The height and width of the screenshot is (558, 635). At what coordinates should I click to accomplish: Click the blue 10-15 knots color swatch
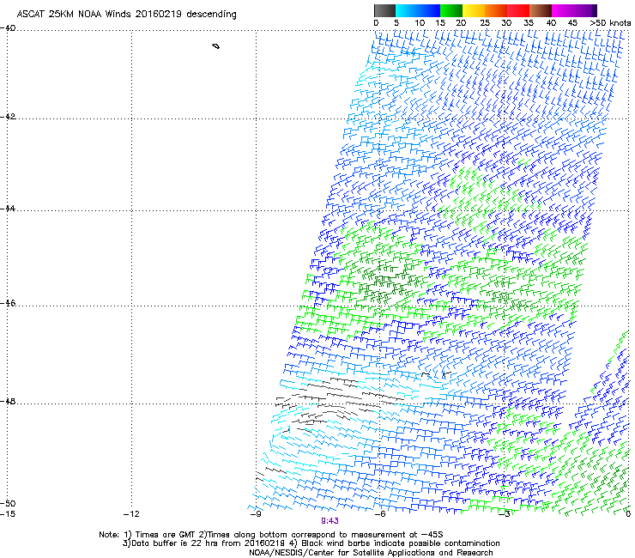(429, 10)
